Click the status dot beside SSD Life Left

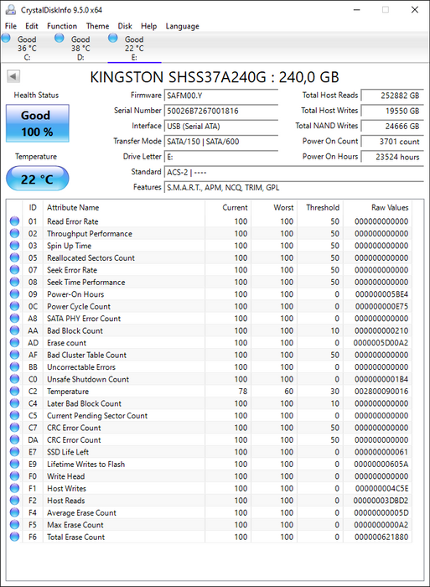(14, 452)
